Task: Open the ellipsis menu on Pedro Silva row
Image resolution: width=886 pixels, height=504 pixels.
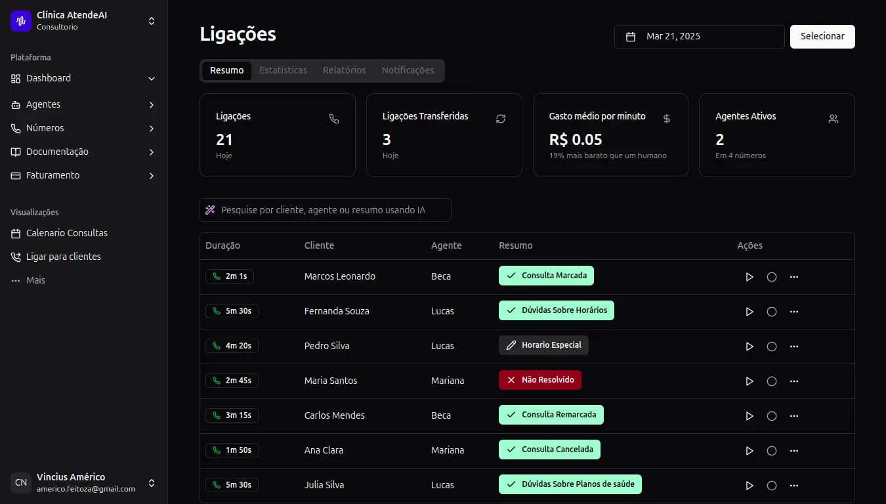Action: pos(794,346)
